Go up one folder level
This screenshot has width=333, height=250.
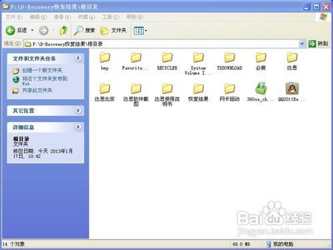point(63,31)
